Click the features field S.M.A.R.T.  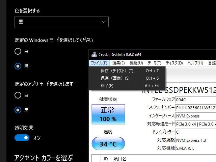click(196, 148)
